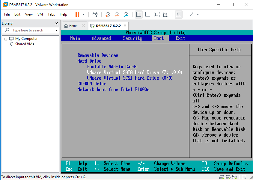Switch to the Home tab
This screenshot has height=180, width=253.
(x=73, y=26)
